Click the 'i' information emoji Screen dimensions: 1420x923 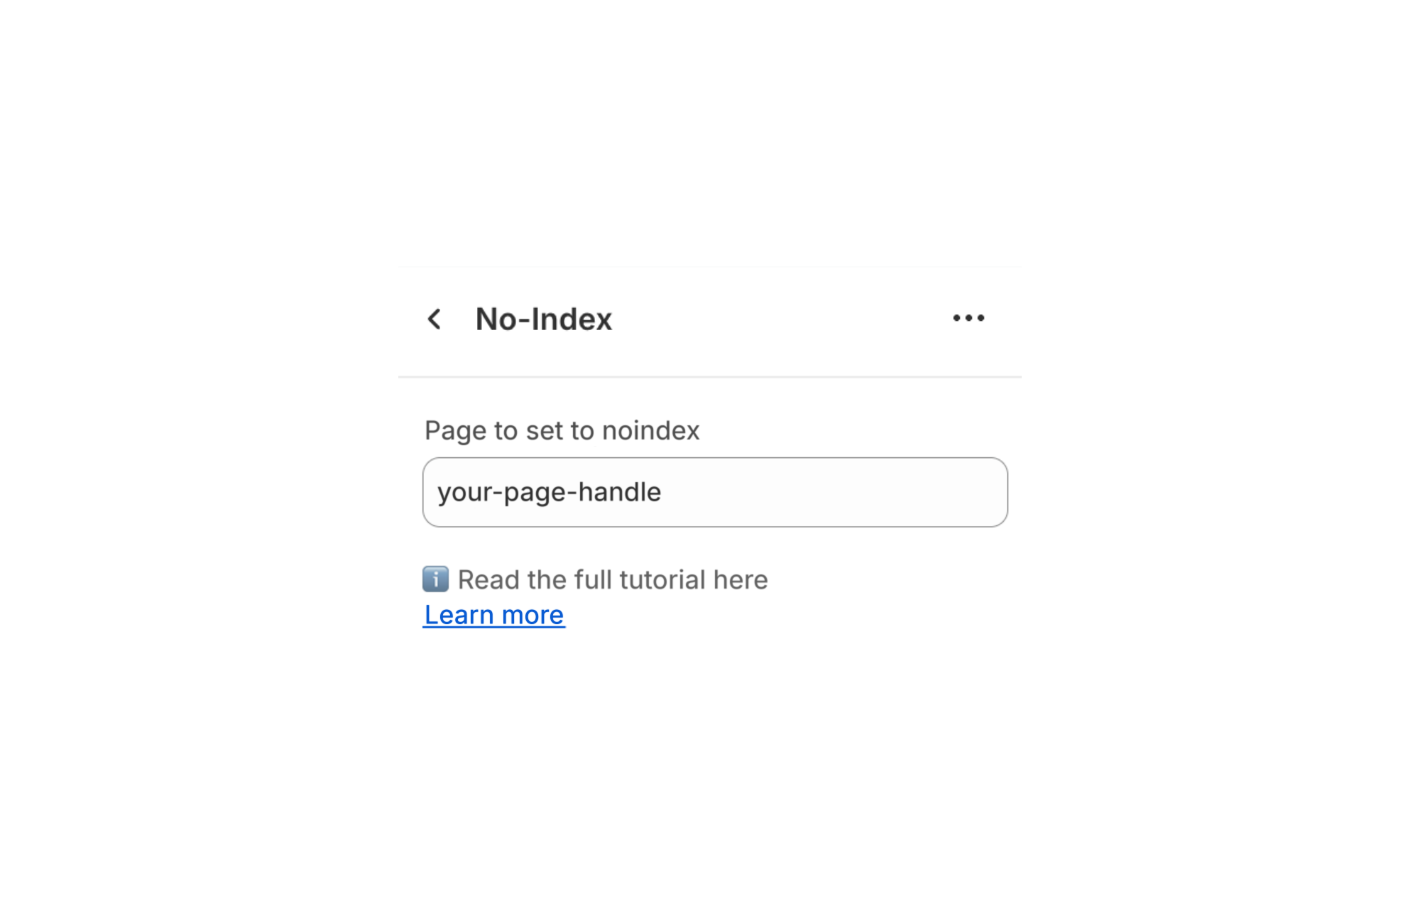point(435,579)
